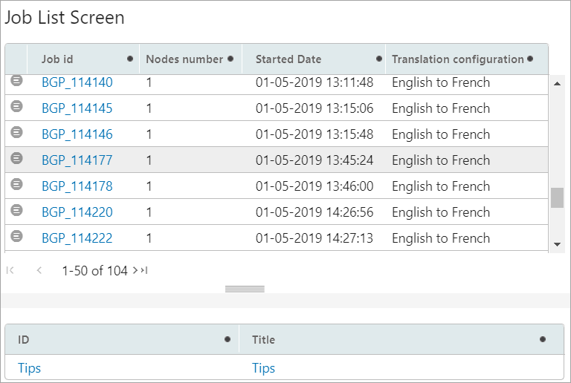Click the row icon beside BGP_114178
The width and height of the screenshot is (571, 383).
[16, 185]
